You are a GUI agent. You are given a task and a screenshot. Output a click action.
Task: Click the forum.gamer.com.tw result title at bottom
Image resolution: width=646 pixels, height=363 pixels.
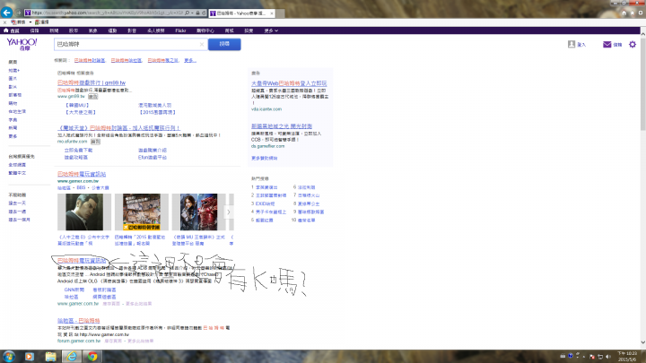pyautogui.click(x=79, y=321)
